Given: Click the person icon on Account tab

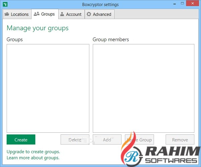Looking at the screenshot, I should point(62,14).
